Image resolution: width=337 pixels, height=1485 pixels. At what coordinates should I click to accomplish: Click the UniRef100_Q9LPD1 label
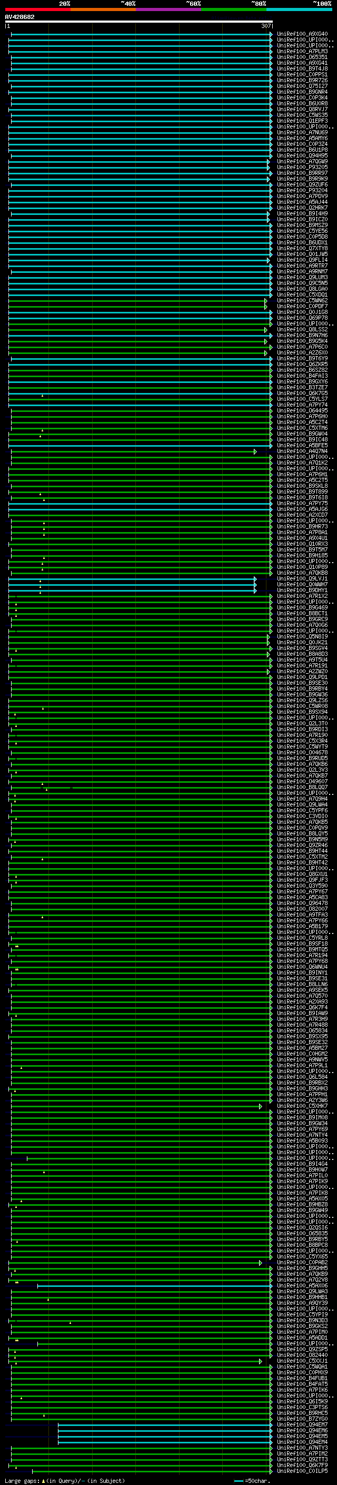(302, 677)
